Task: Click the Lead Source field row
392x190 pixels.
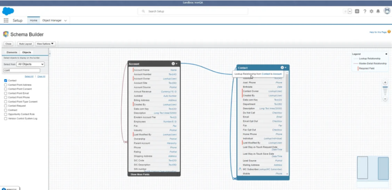Action: [x=263, y=161]
